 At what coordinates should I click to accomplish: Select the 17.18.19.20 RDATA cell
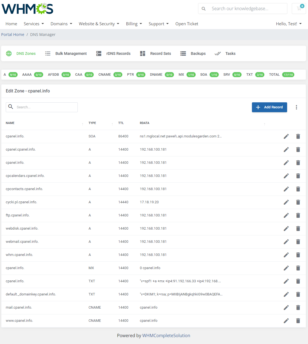click(x=149, y=202)
